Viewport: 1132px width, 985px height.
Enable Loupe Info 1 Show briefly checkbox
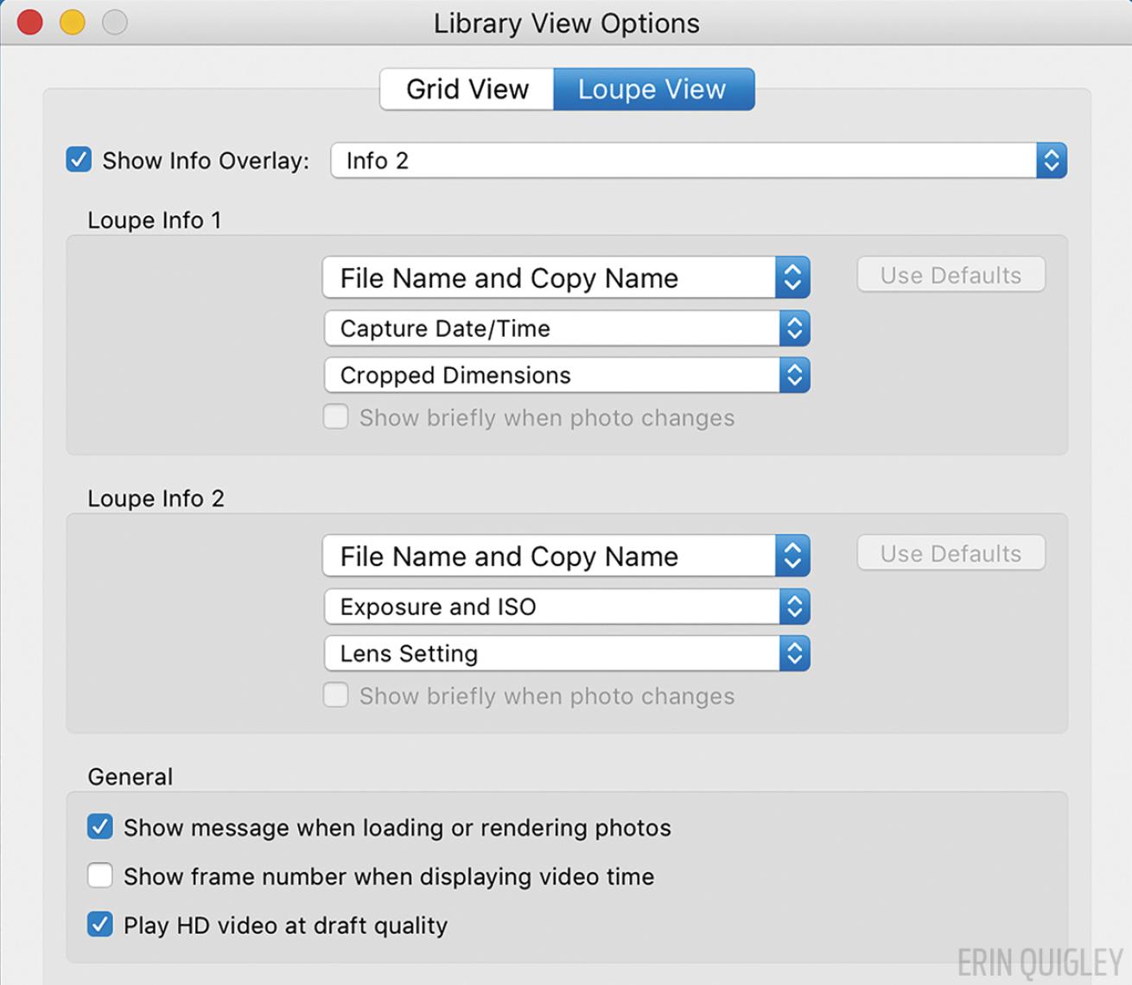pos(336,417)
